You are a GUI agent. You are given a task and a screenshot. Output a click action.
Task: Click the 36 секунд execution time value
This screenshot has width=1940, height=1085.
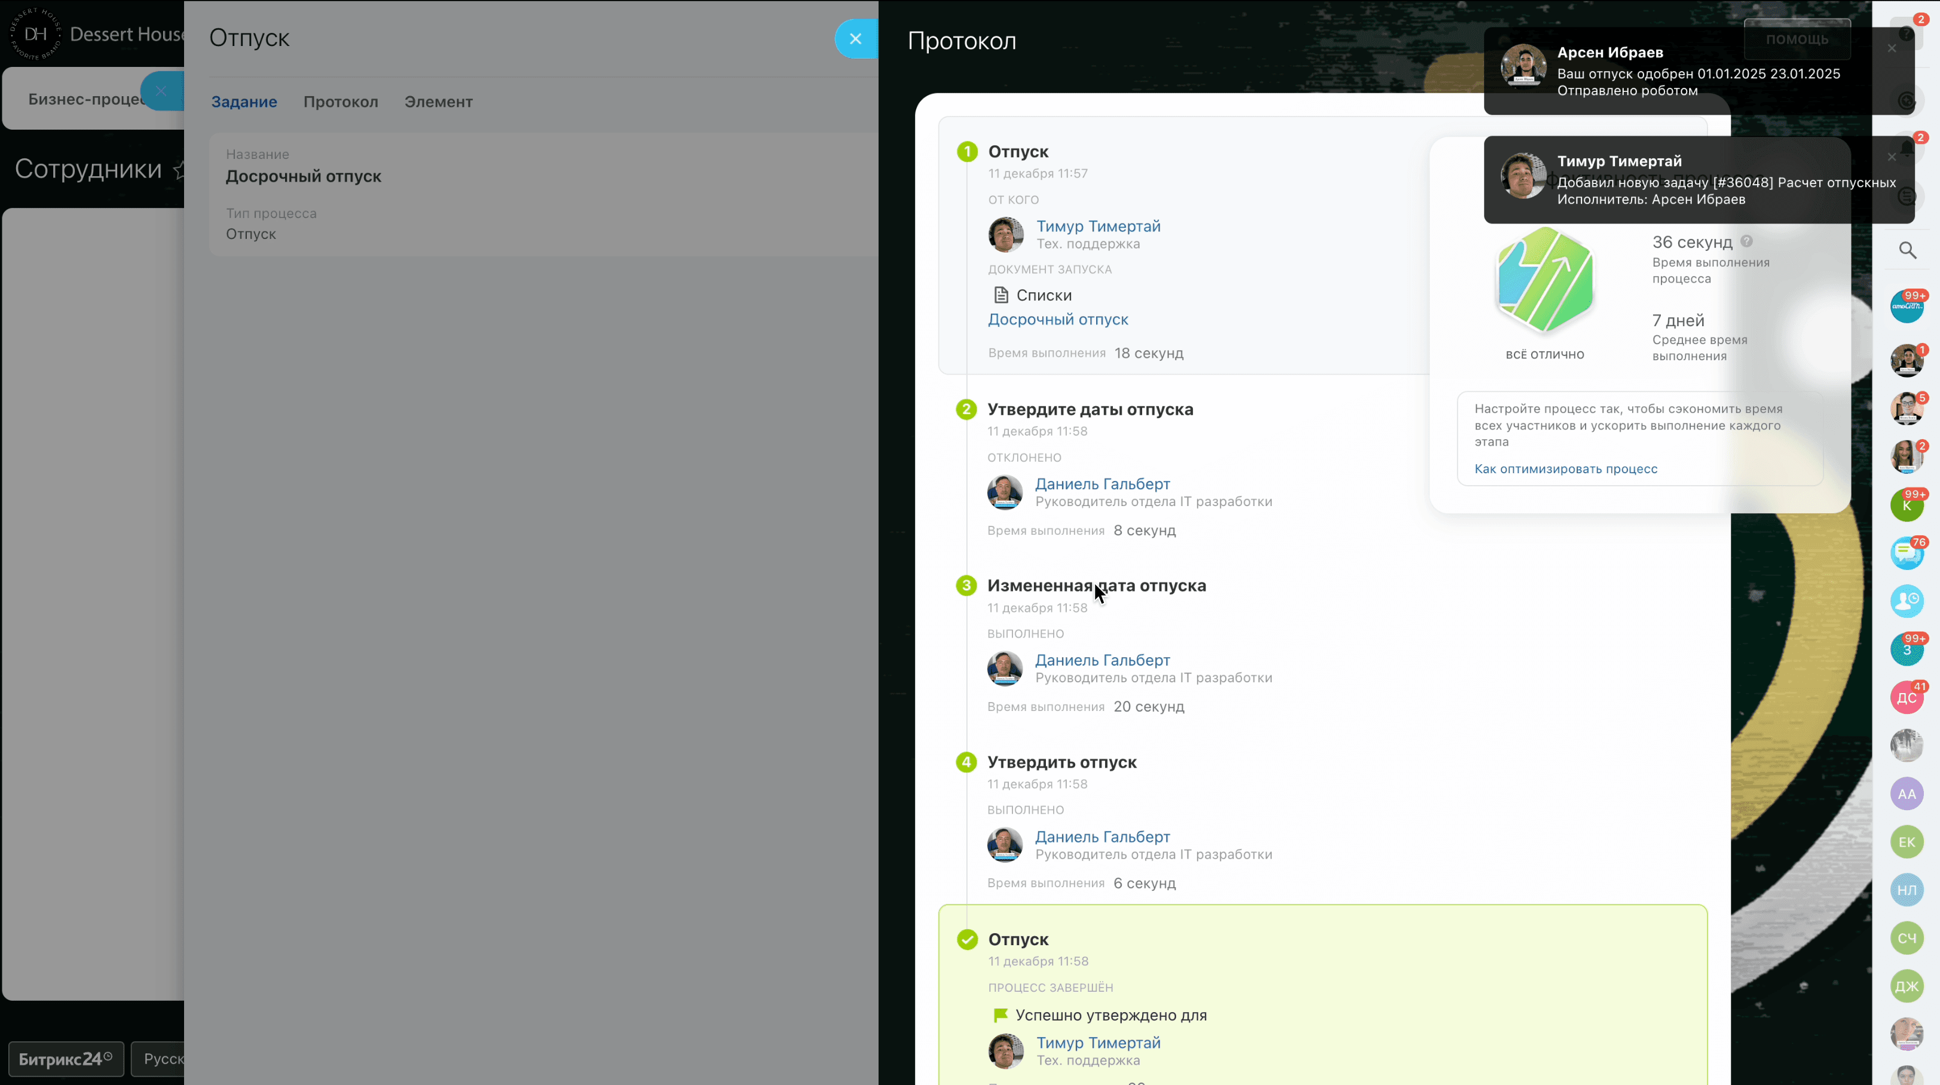coord(1692,242)
